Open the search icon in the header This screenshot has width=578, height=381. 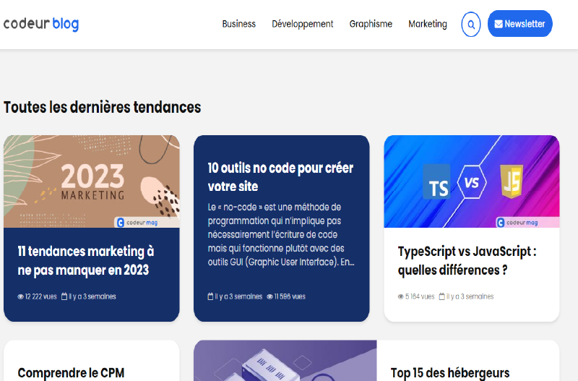pyautogui.click(x=471, y=25)
